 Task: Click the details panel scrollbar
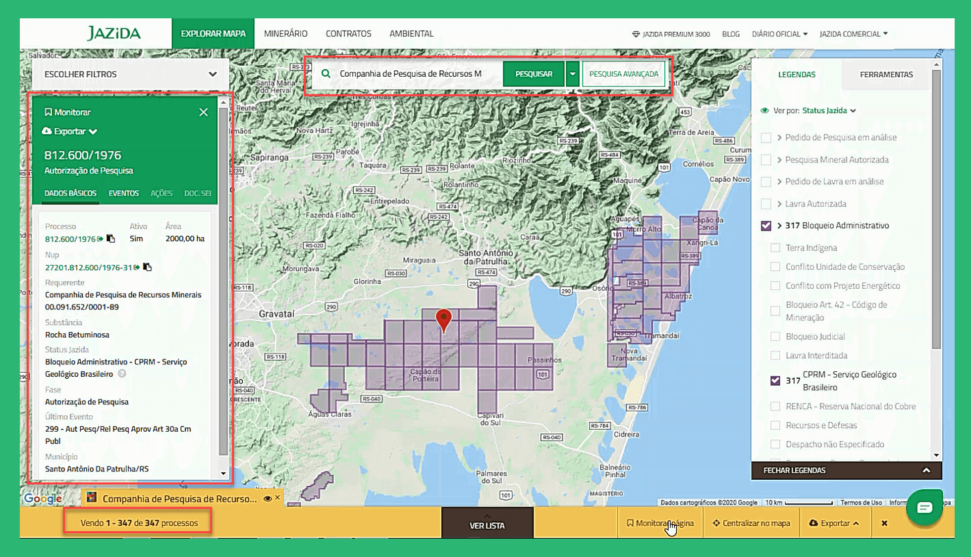(223, 281)
